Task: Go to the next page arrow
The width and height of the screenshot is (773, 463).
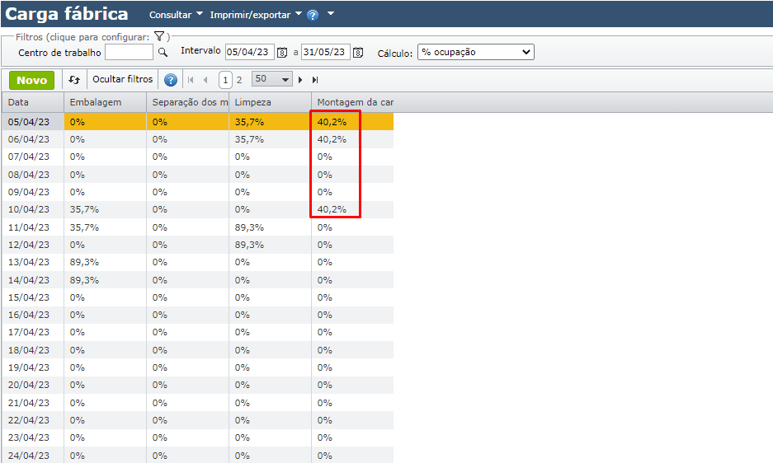Action: pyautogui.click(x=300, y=80)
